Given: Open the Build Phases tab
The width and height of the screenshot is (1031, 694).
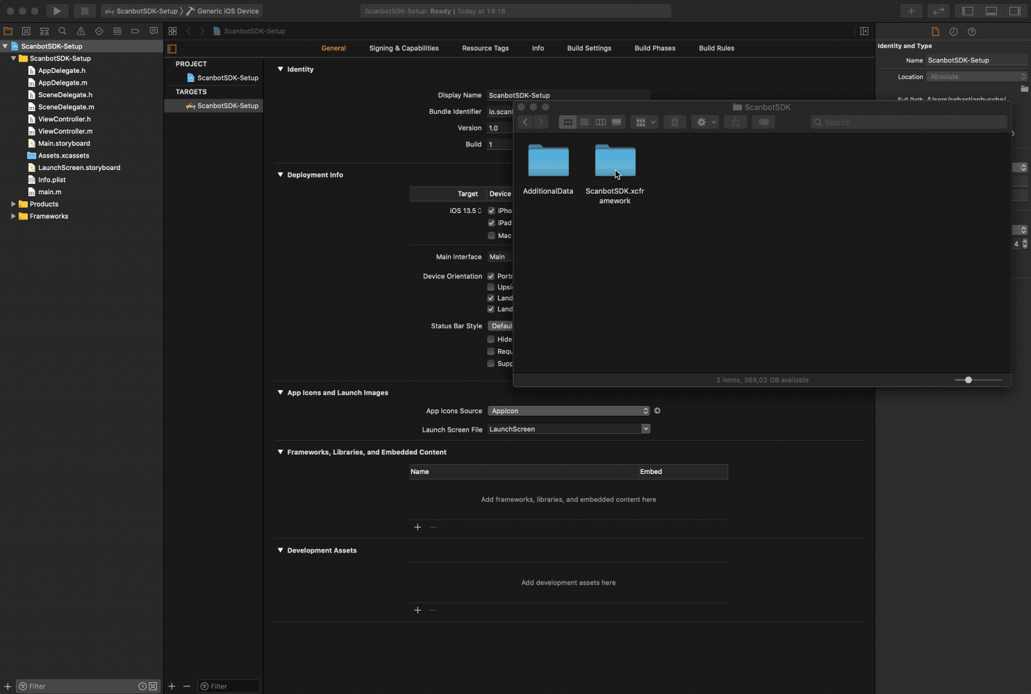Looking at the screenshot, I should coord(654,48).
